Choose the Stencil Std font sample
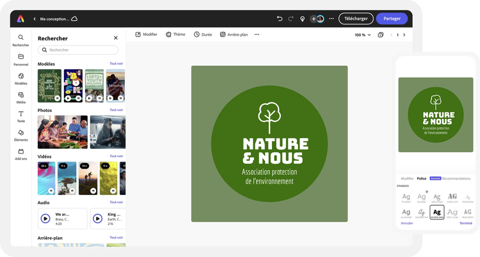480x257 pixels. pyautogui.click(x=452, y=198)
